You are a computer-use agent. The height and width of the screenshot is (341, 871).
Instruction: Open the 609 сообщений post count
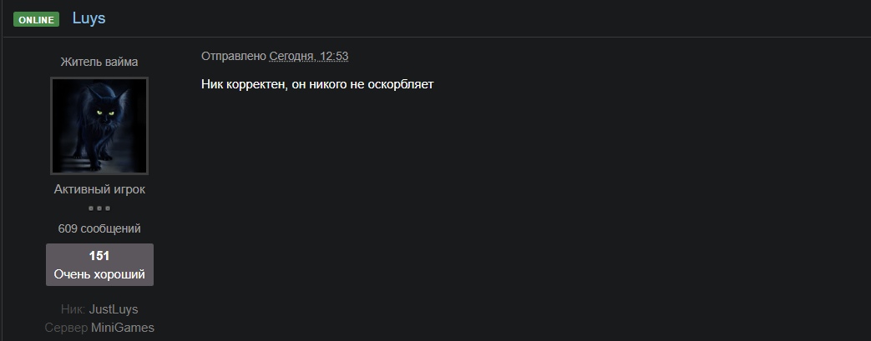(x=99, y=228)
